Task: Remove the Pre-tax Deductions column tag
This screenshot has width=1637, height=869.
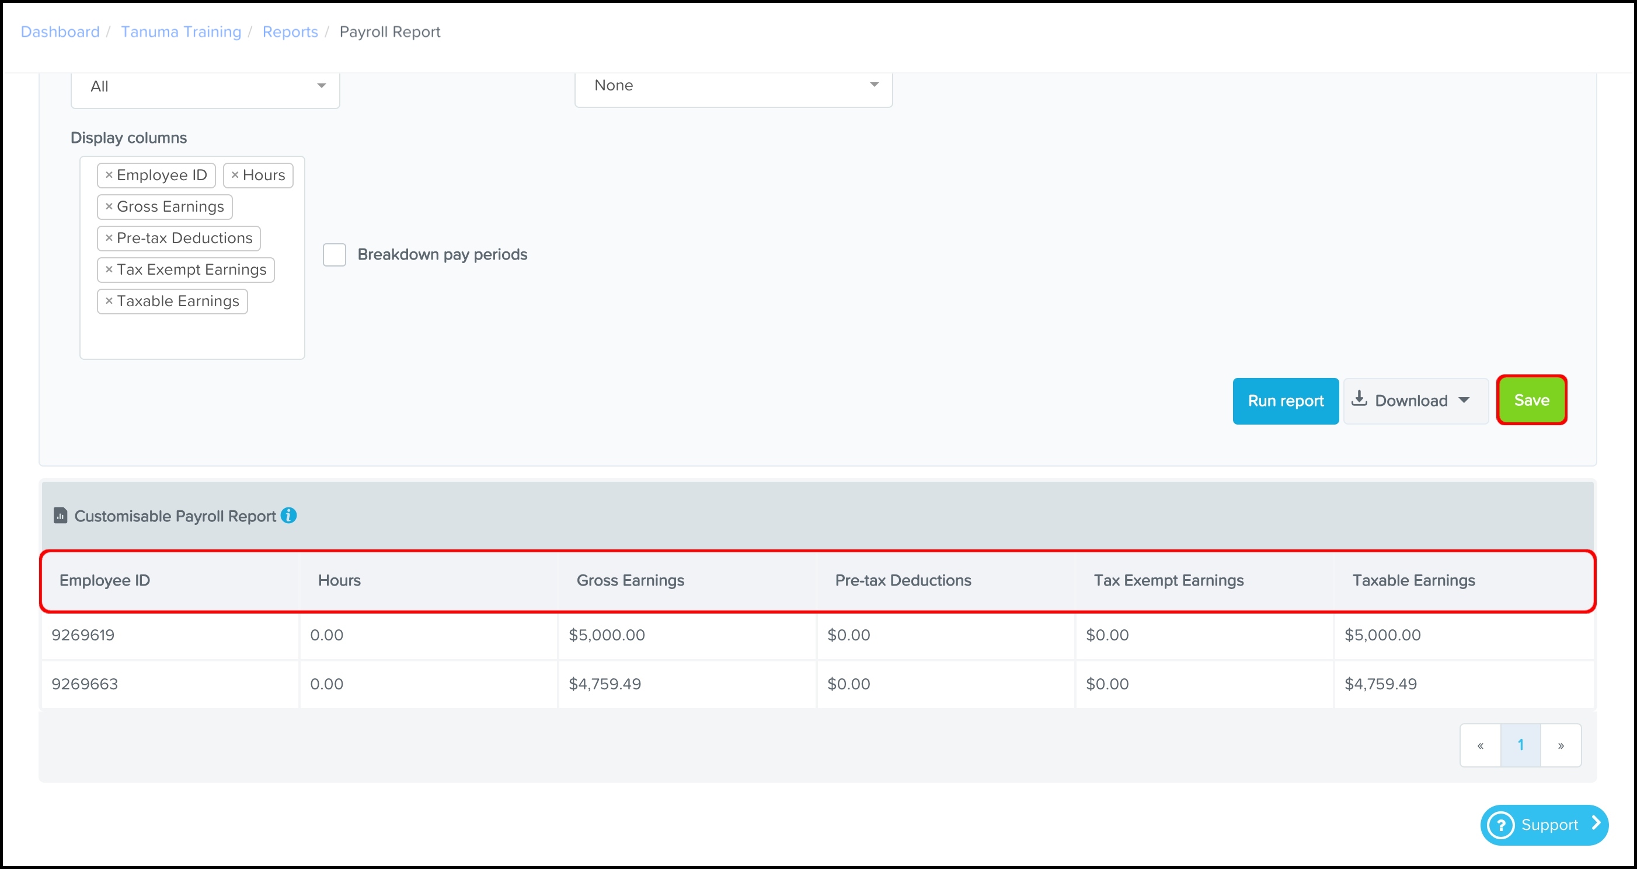Action: 109,238
